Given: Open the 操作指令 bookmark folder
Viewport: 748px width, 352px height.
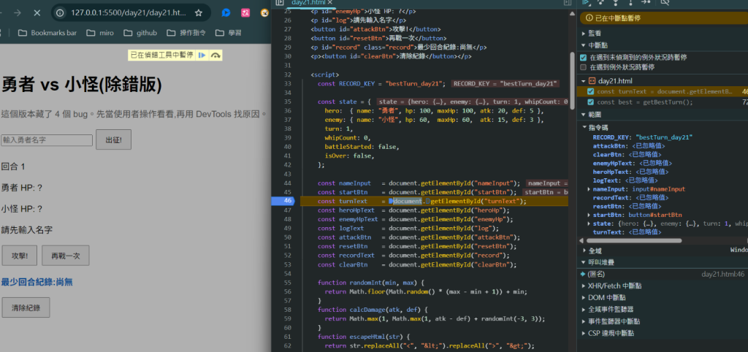Looking at the screenshot, I should [186, 33].
